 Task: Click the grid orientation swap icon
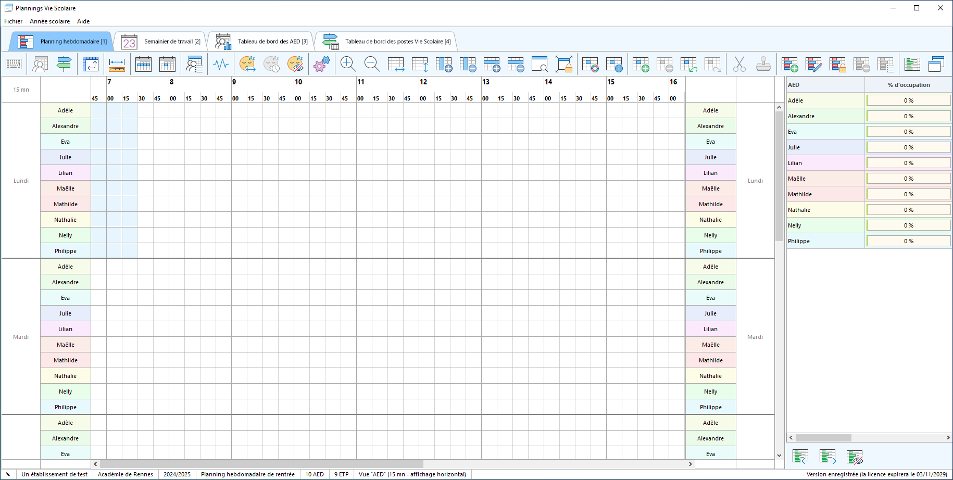91,64
